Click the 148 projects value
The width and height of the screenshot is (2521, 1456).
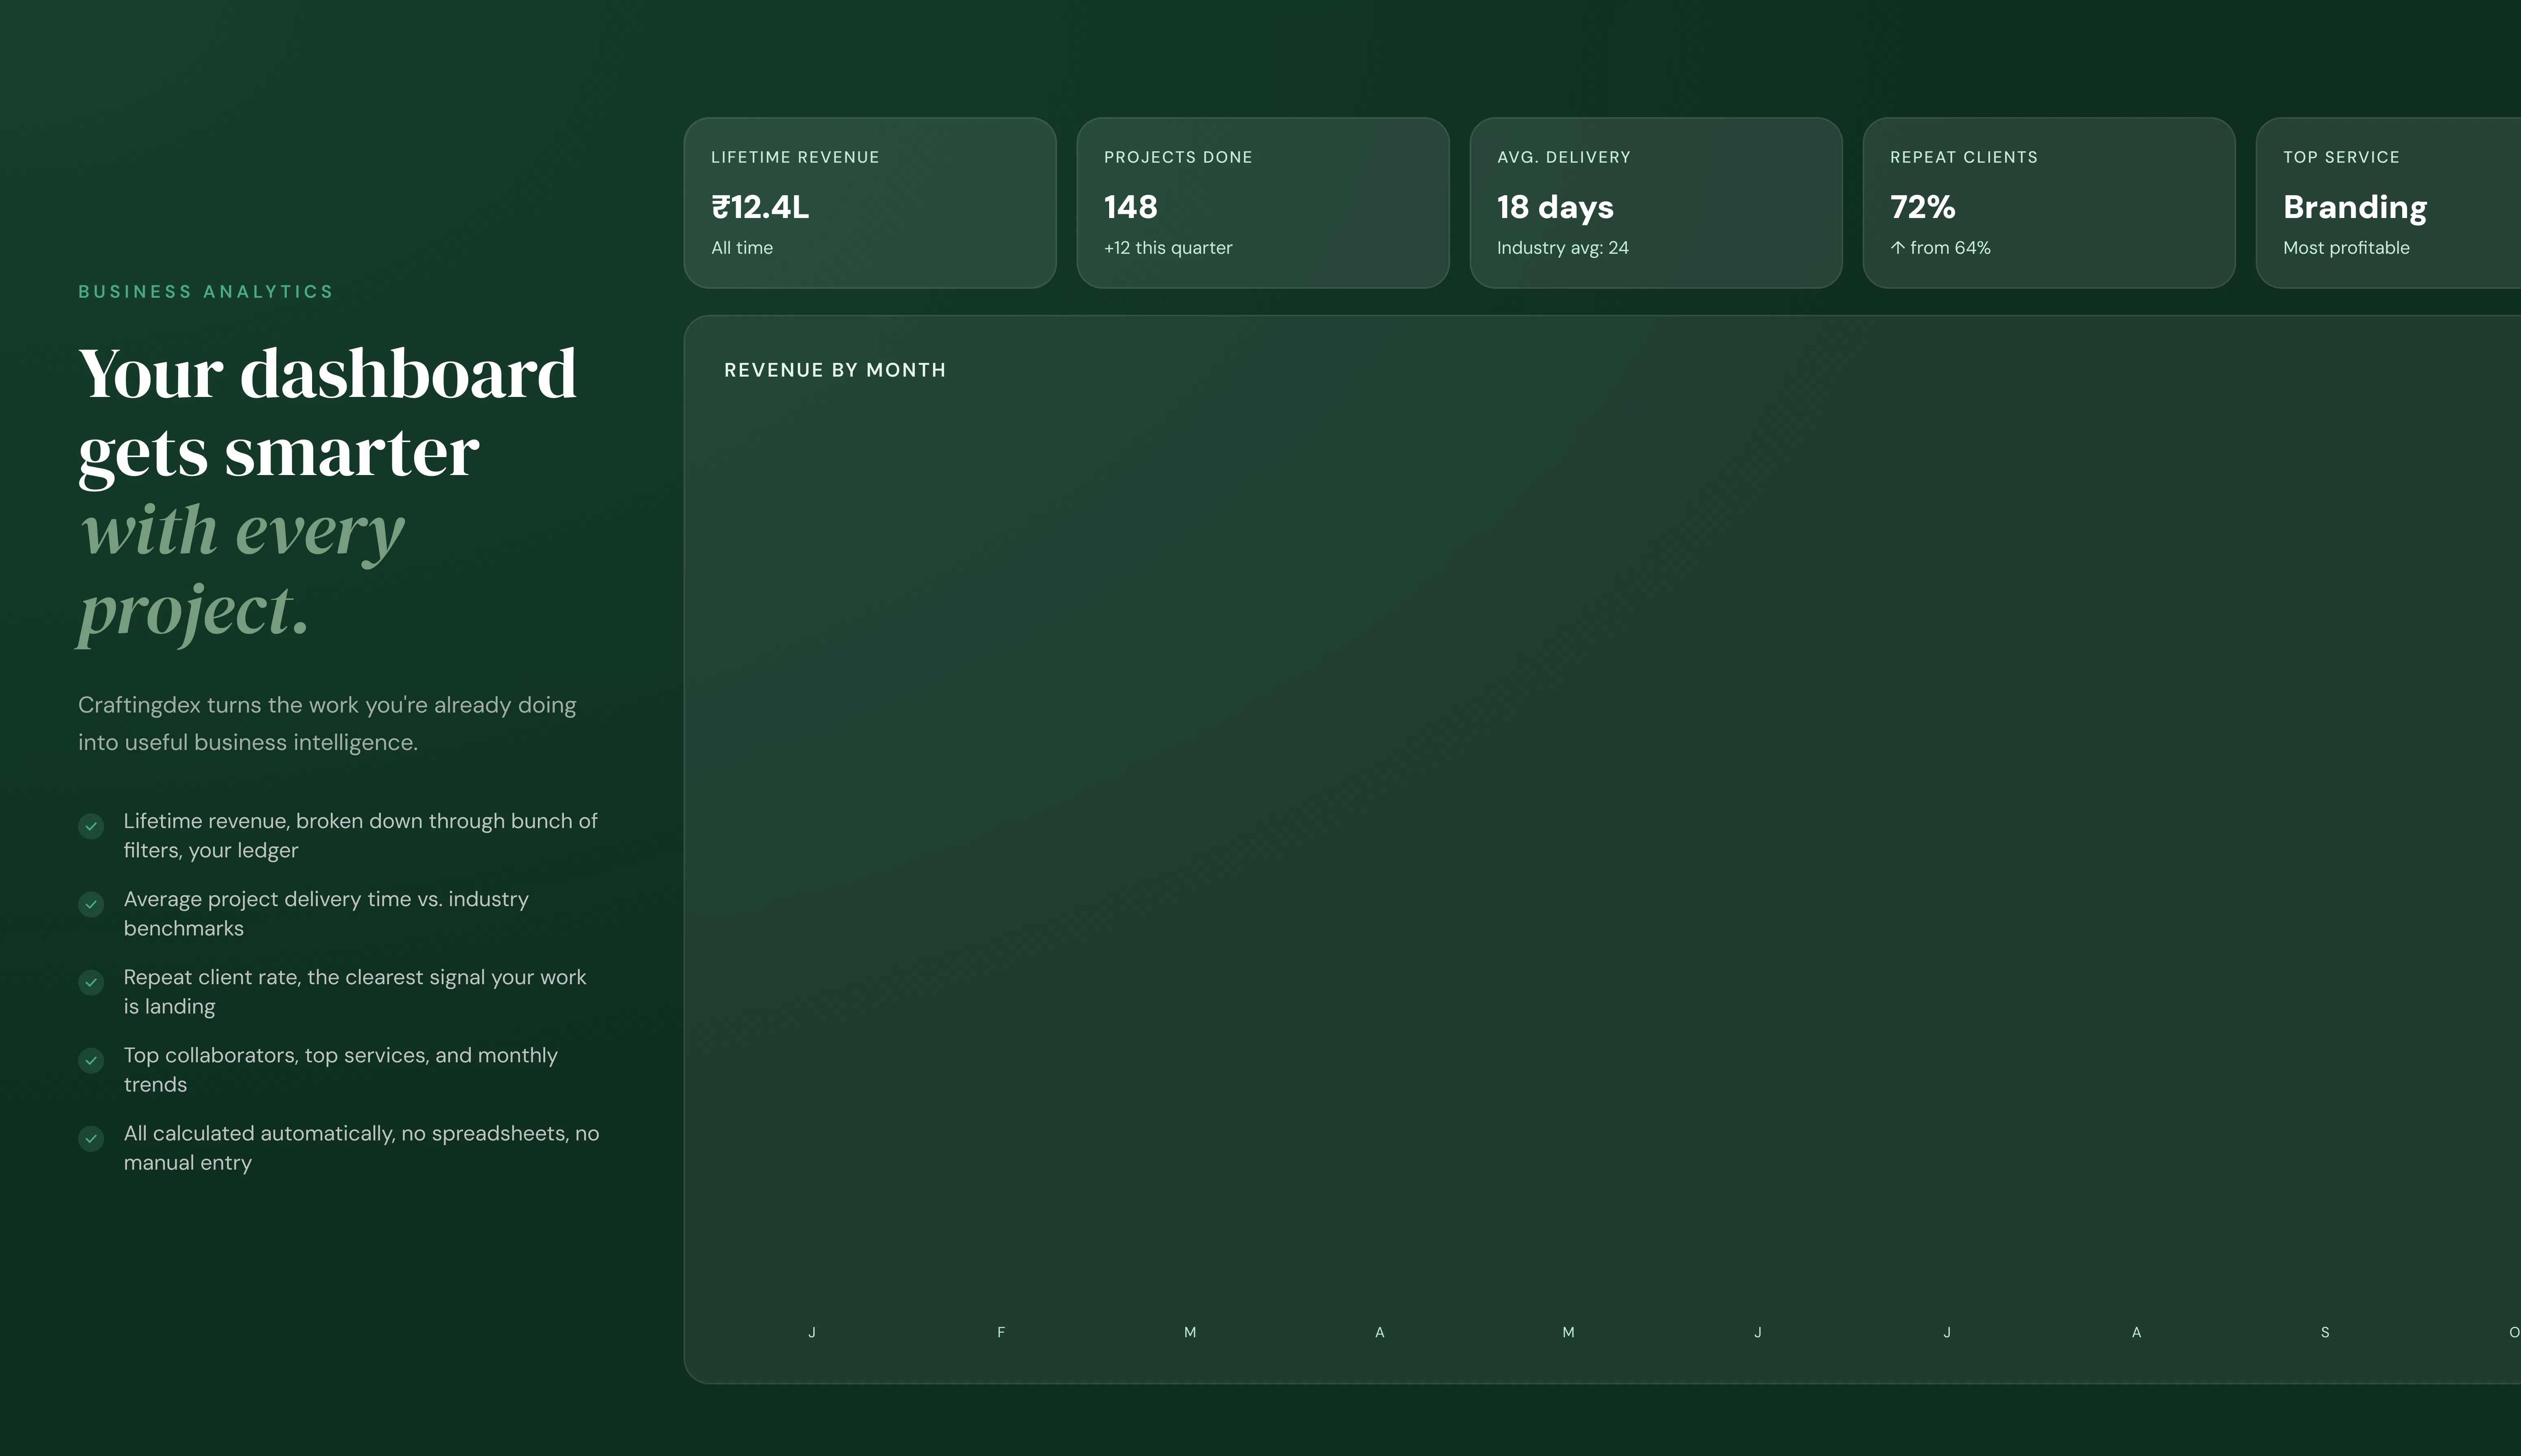(x=1130, y=207)
